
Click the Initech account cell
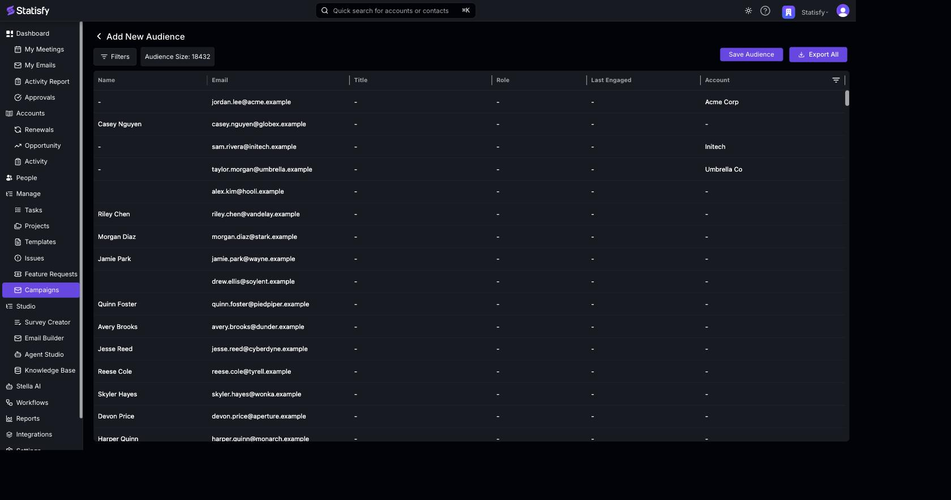(x=715, y=147)
